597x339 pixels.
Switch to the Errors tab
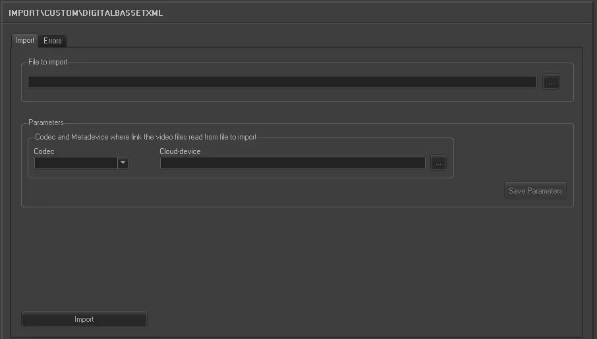point(53,41)
